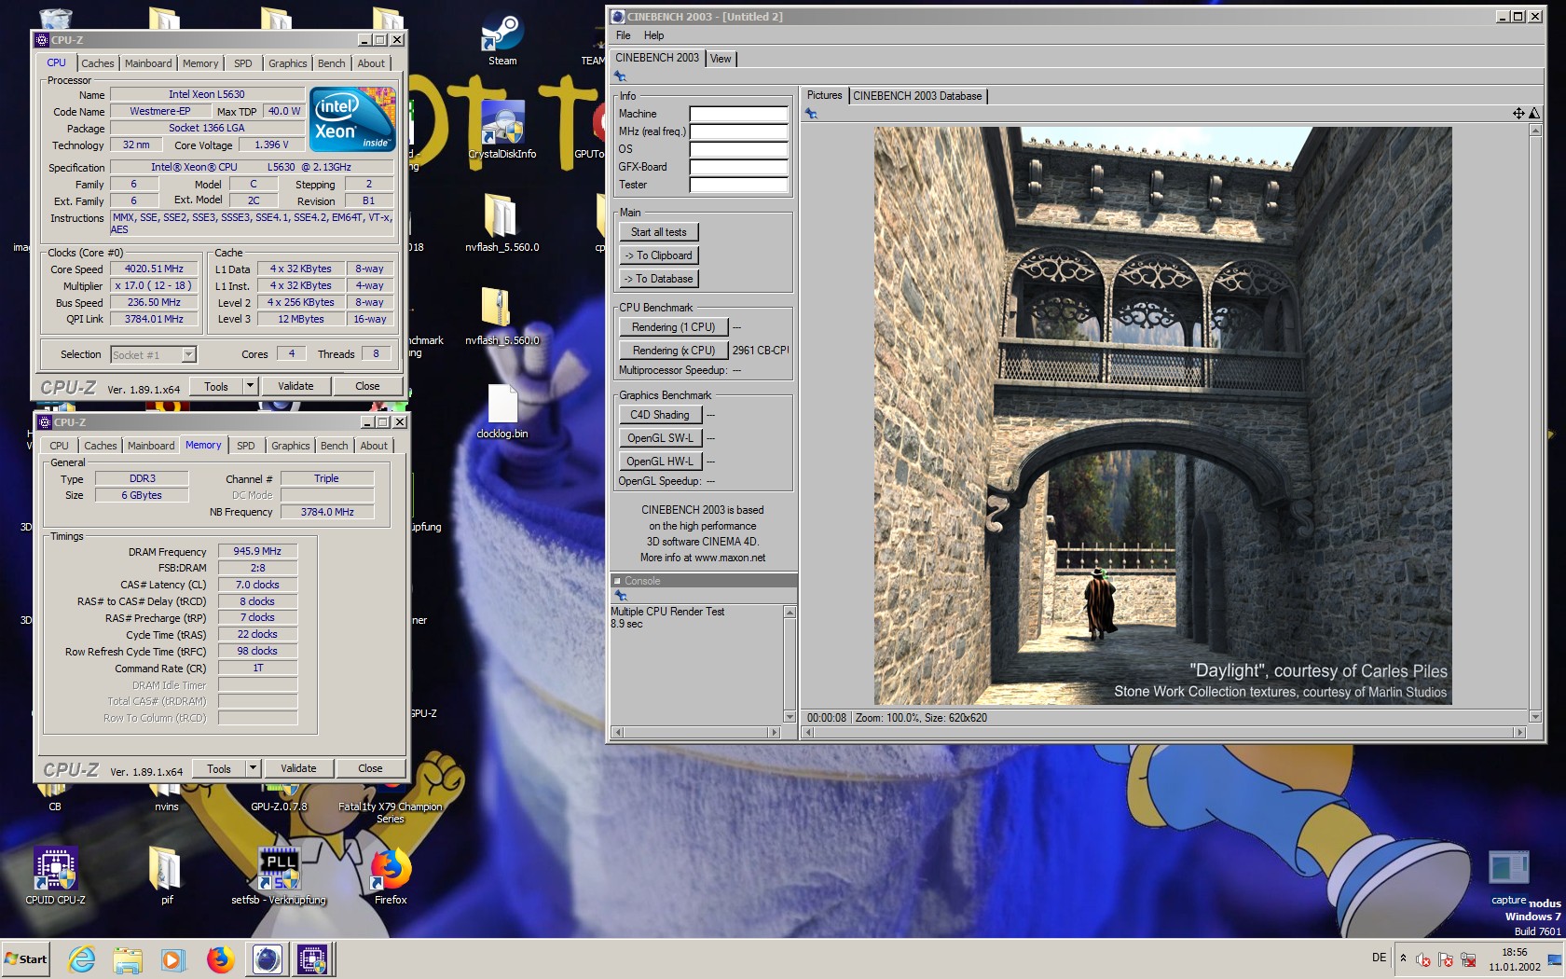Open Windows Explorer from the taskbar
This screenshot has height=979, width=1566.
(128, 958)
